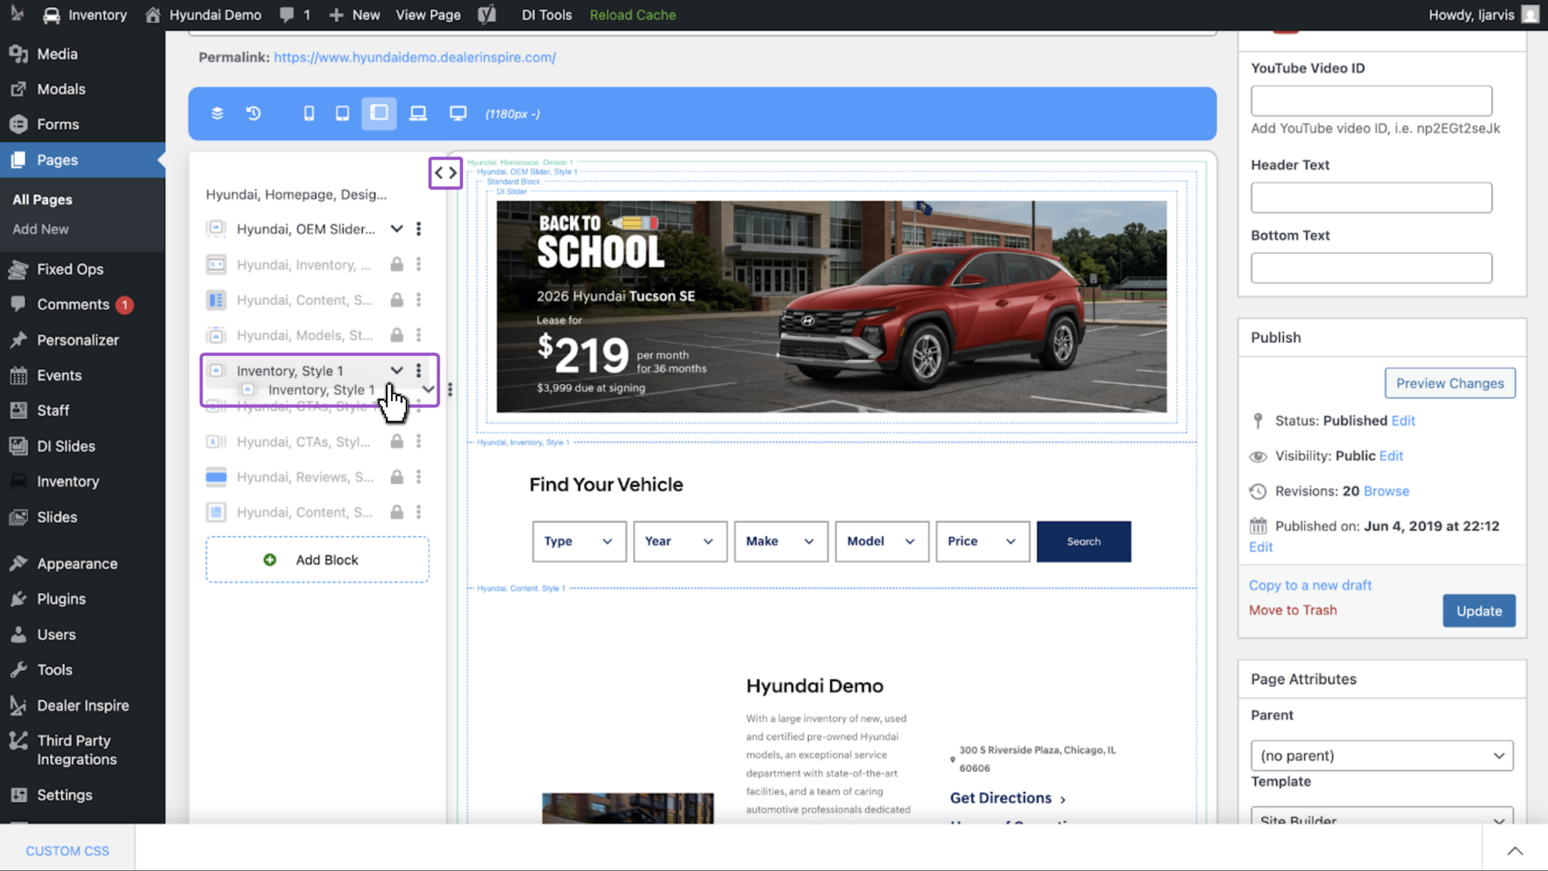Switch preview to mobile phone view

coord(309,113)
